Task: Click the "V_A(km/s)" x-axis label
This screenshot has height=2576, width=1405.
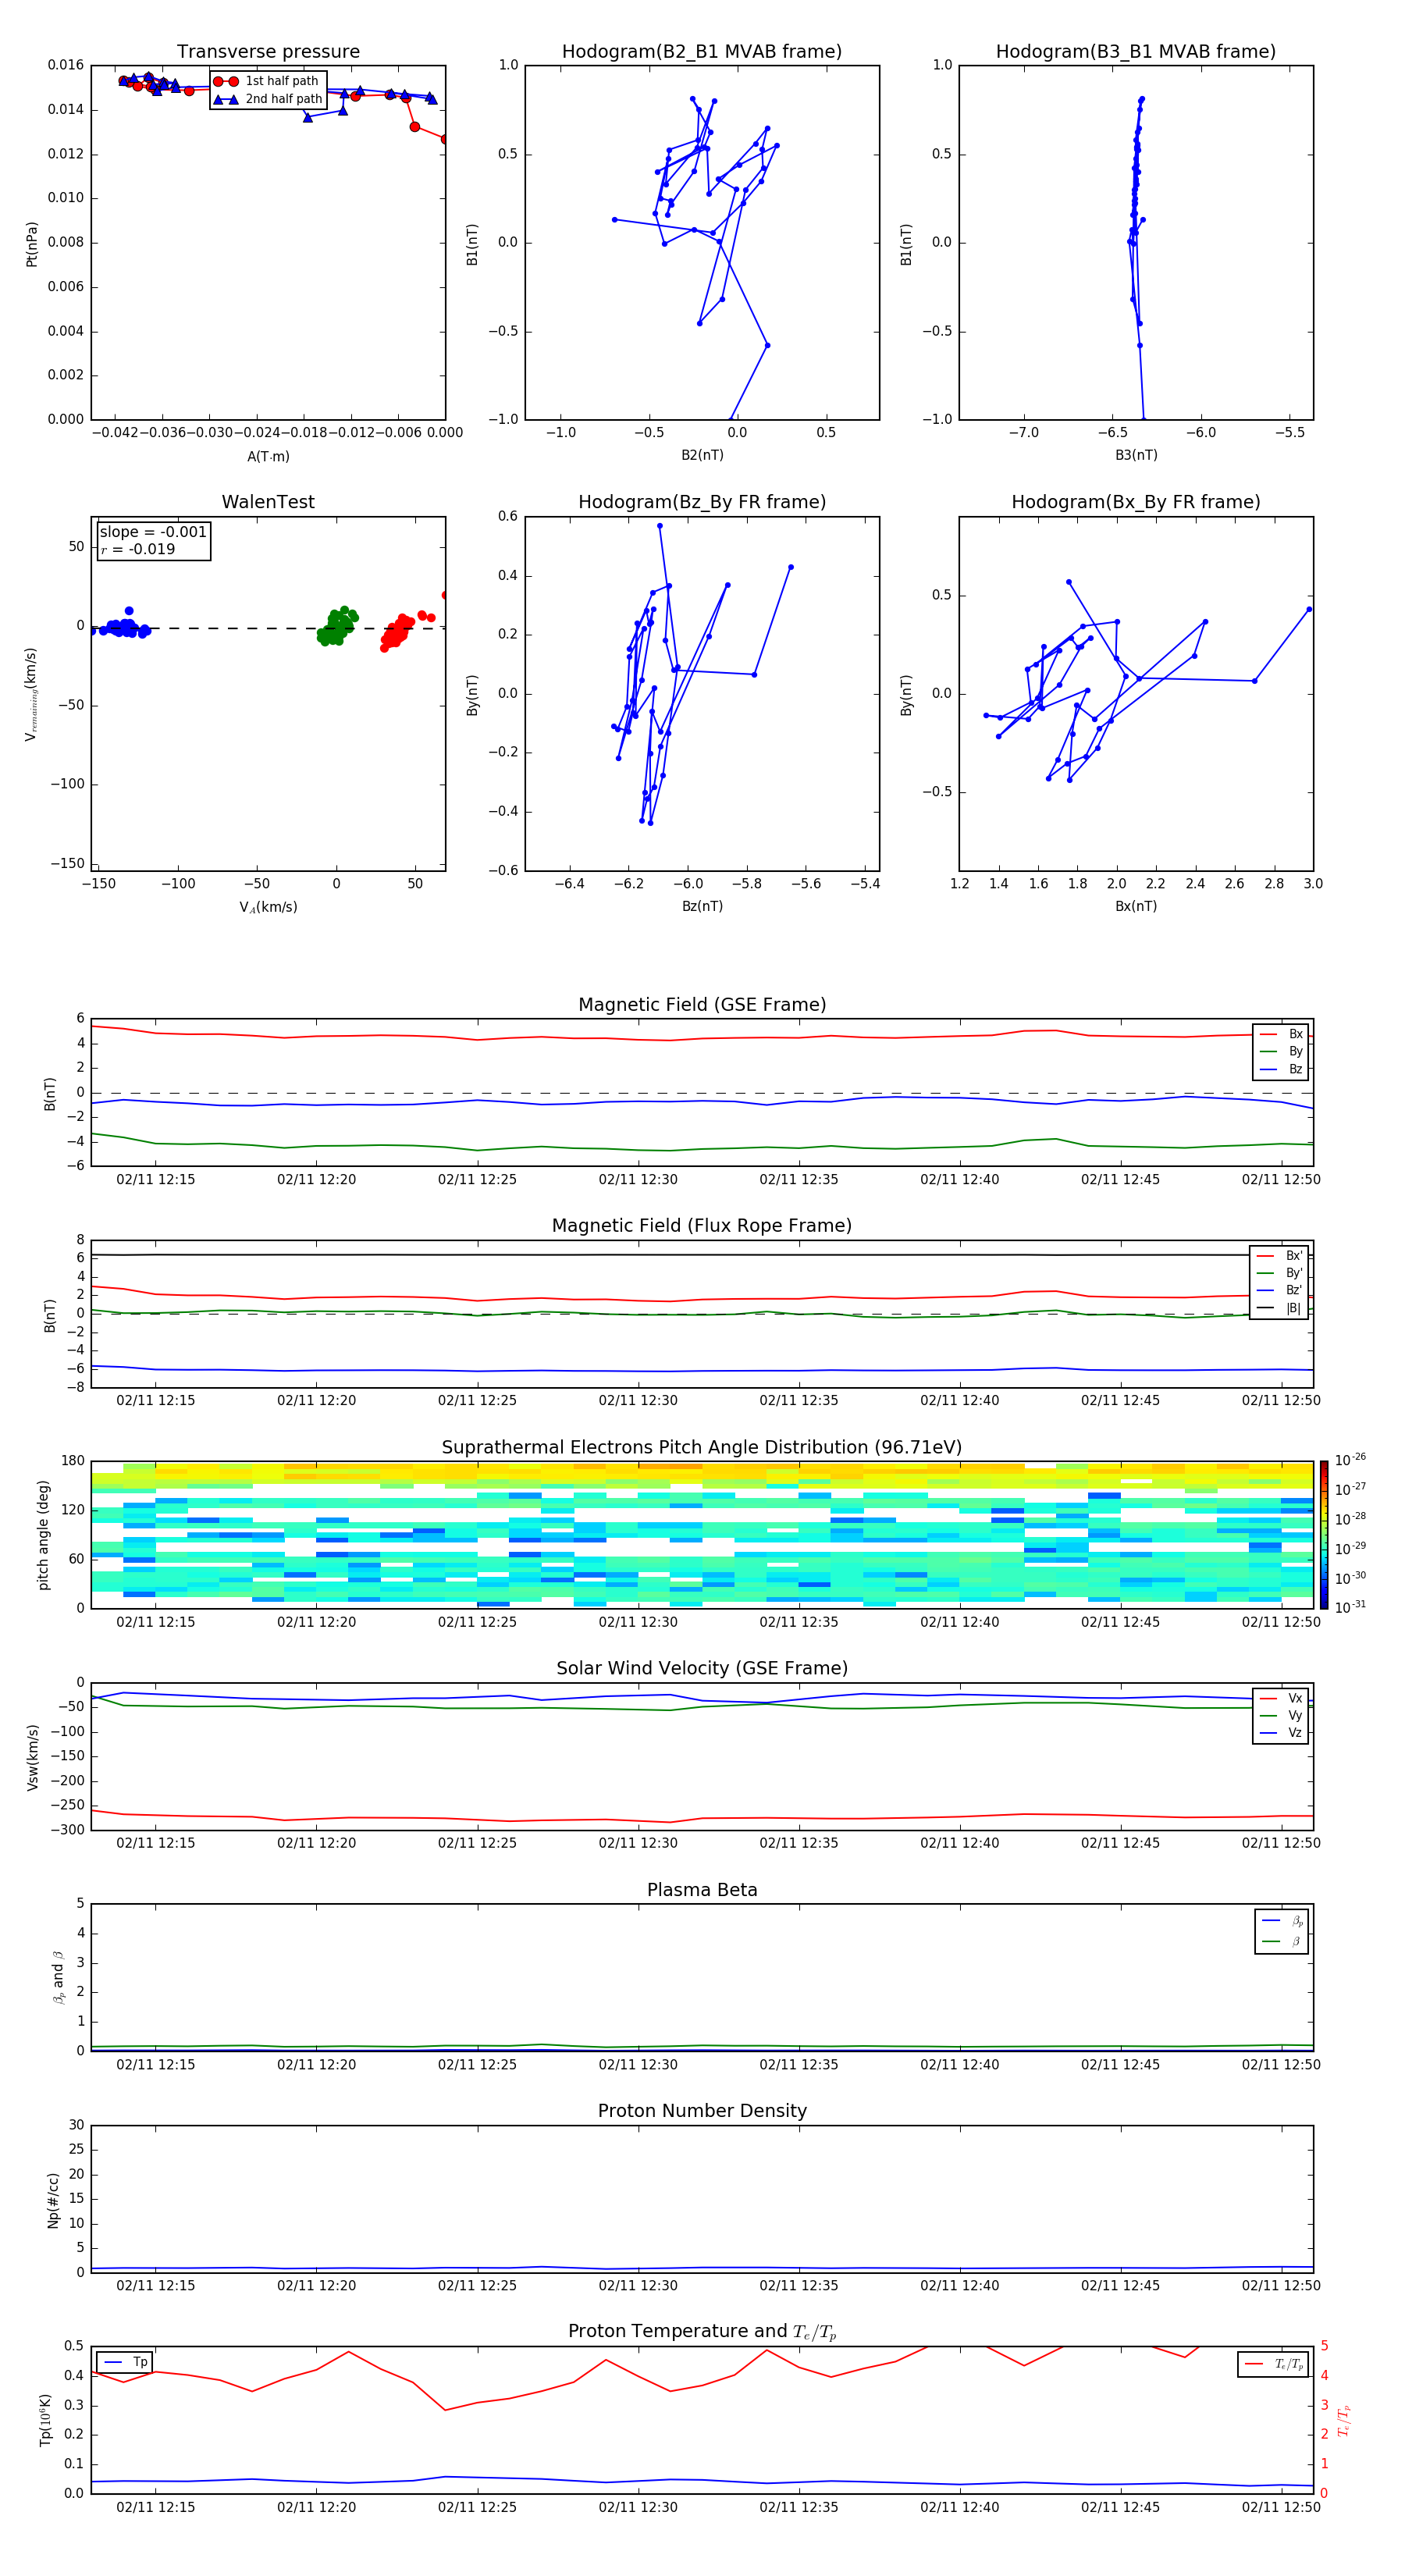Action: tap(268, 908)
